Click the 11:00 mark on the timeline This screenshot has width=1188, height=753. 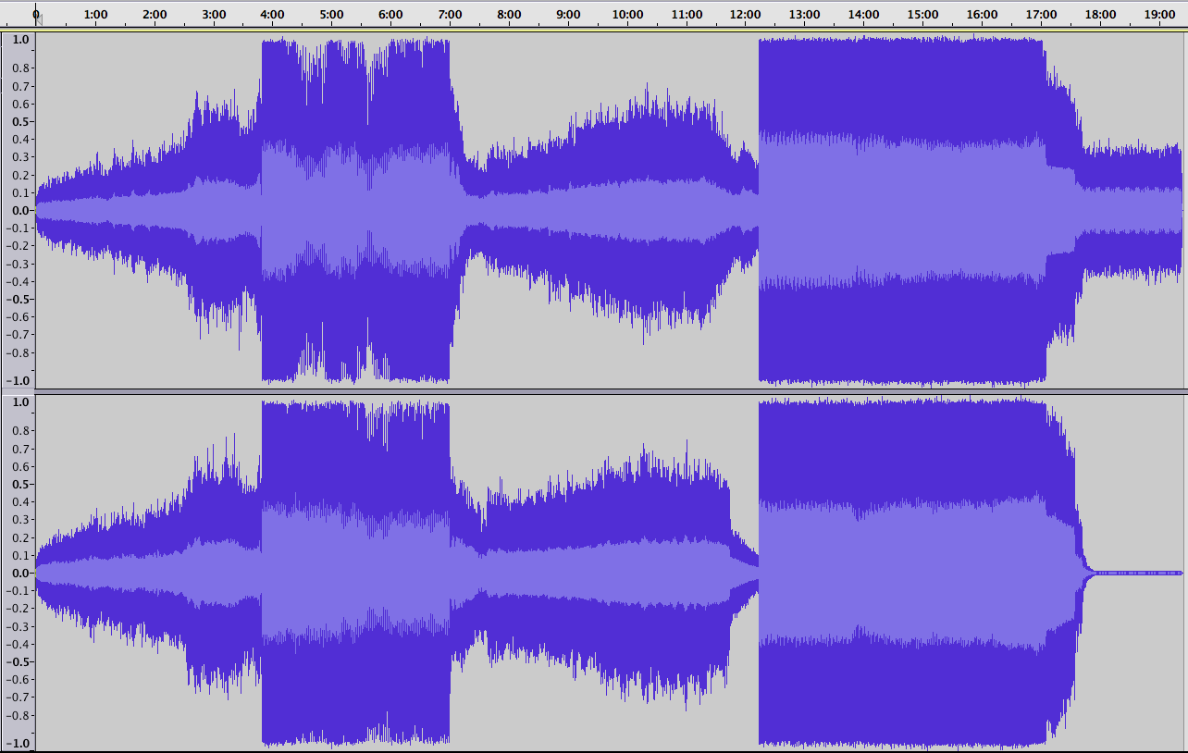pos(687,15)
